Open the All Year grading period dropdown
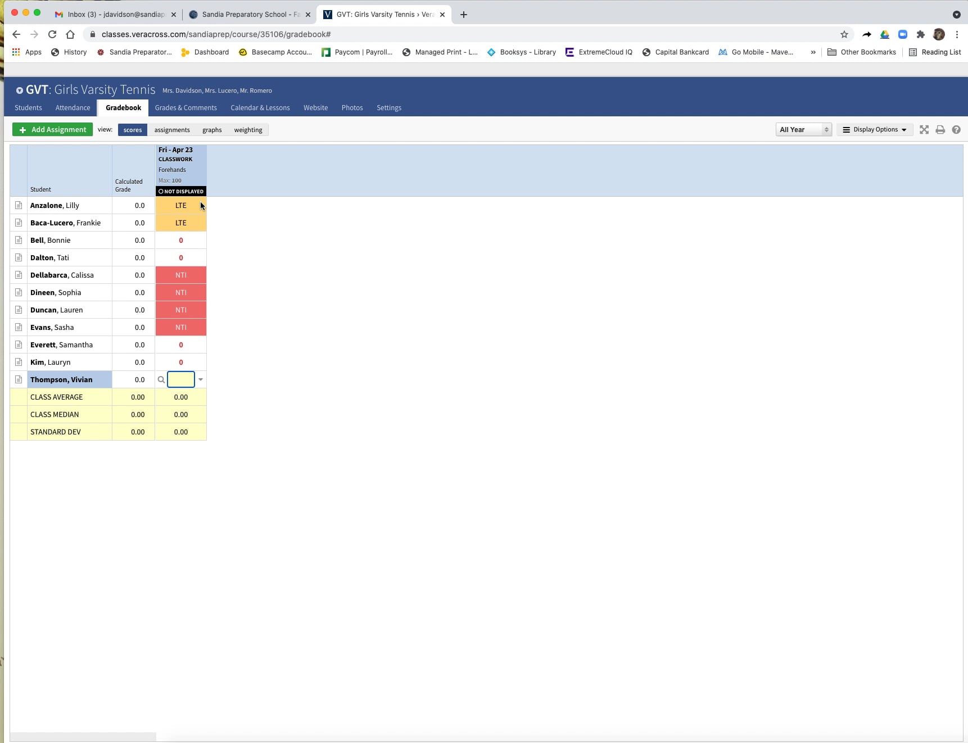968x743 pixels. 803,130
